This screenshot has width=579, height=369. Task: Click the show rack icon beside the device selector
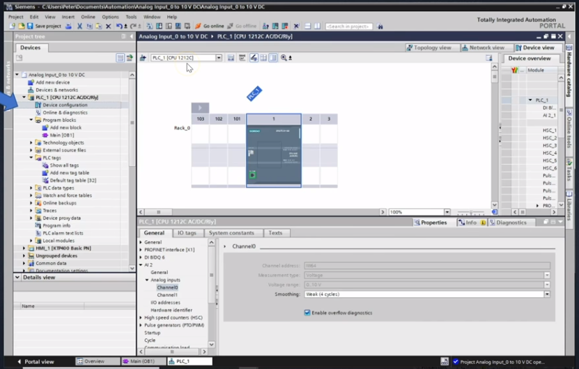231,58
